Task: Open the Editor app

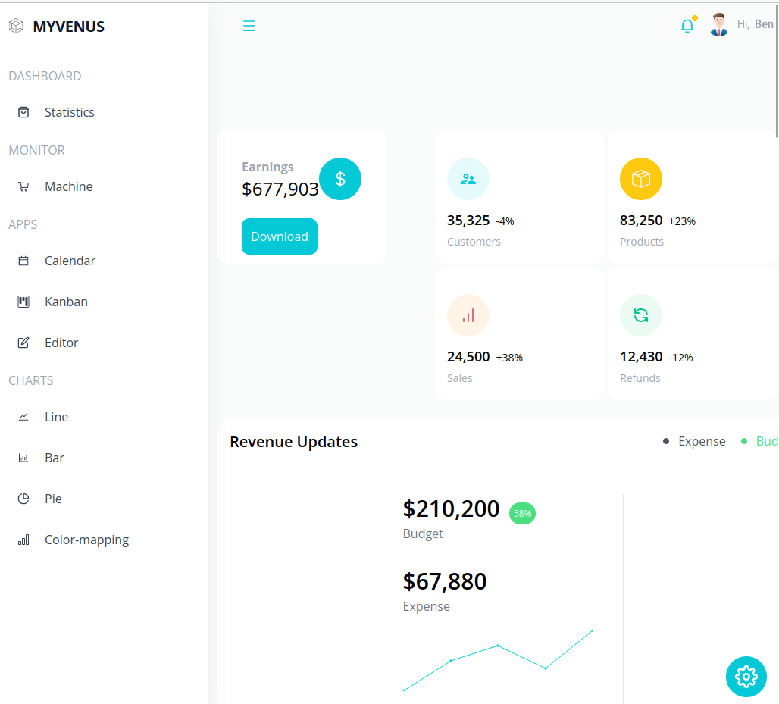Action: tap(61, 343)
